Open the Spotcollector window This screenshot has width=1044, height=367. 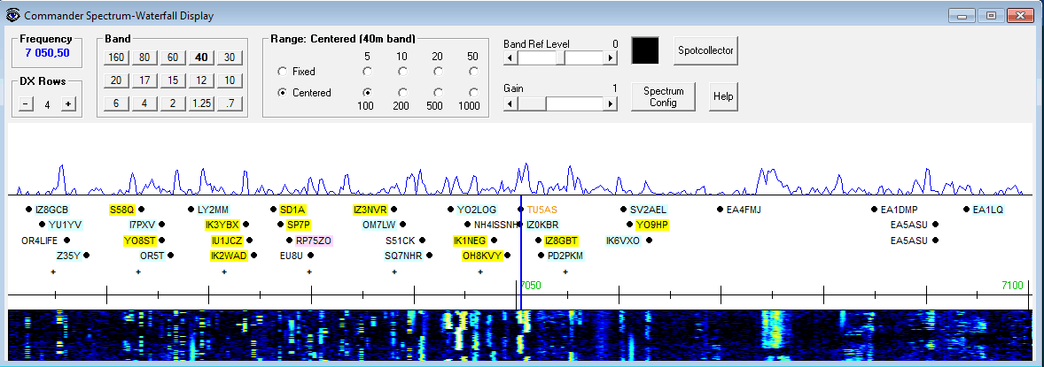[x=705, y=50]
